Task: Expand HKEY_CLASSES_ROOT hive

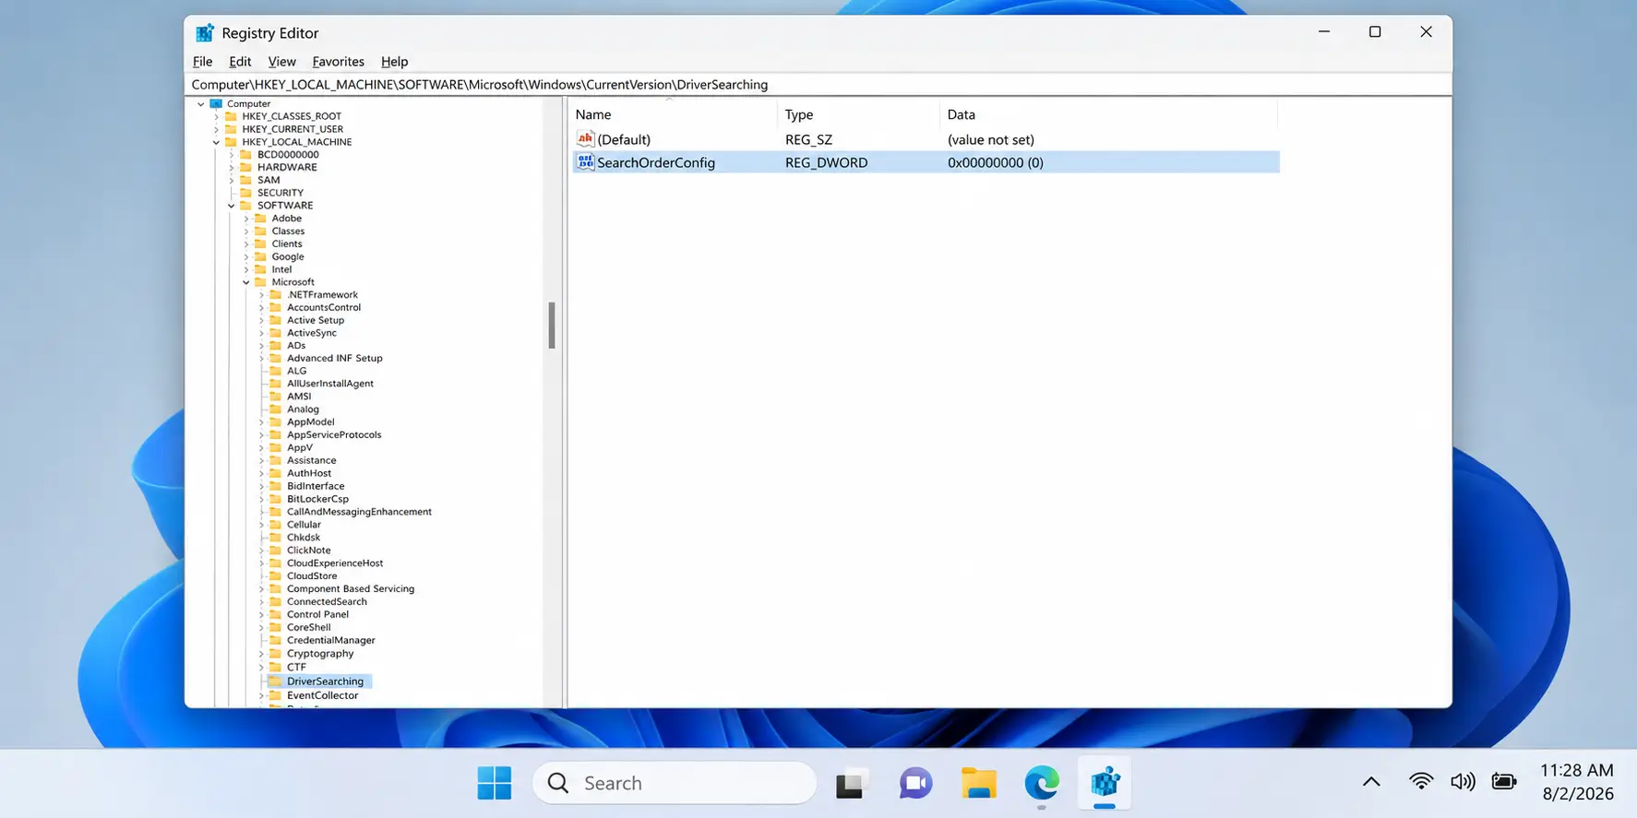Action: pyautogui.click(x=216, y=116)
